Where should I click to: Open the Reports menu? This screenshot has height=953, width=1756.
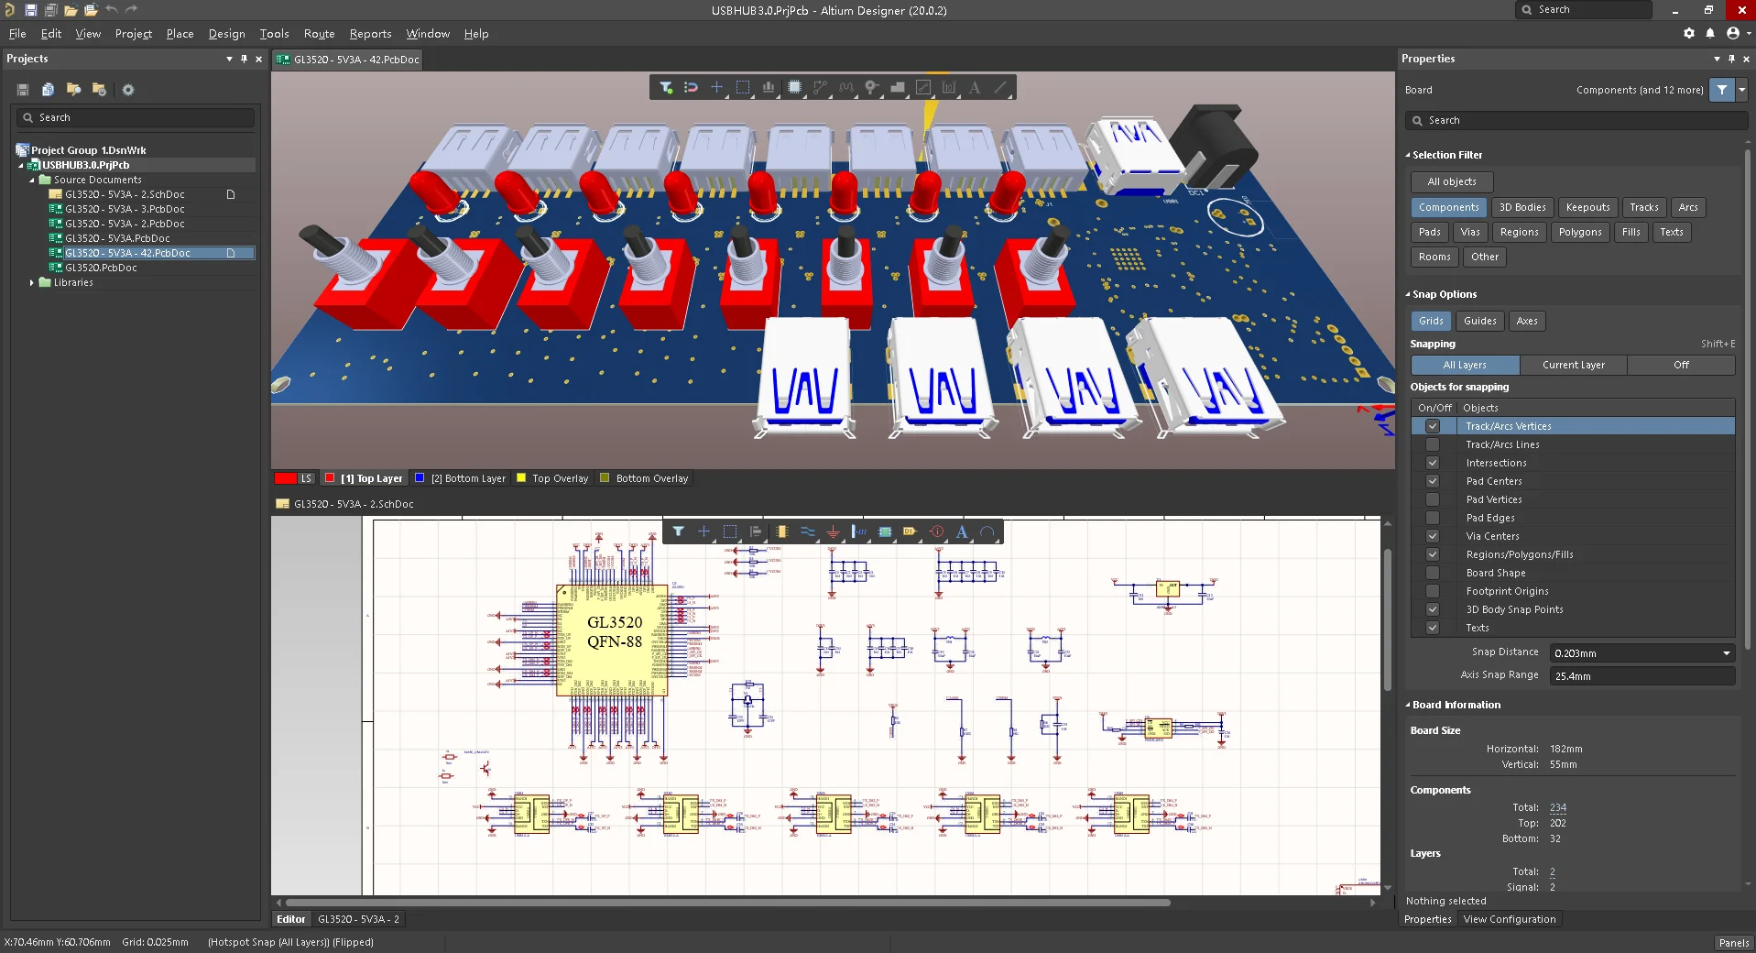click(370, 34)
